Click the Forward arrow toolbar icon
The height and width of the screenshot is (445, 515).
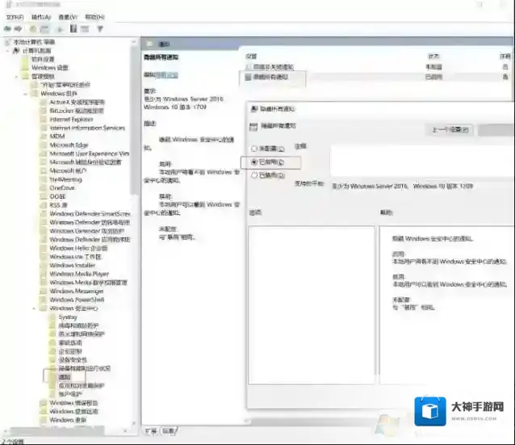coord(19,29)
